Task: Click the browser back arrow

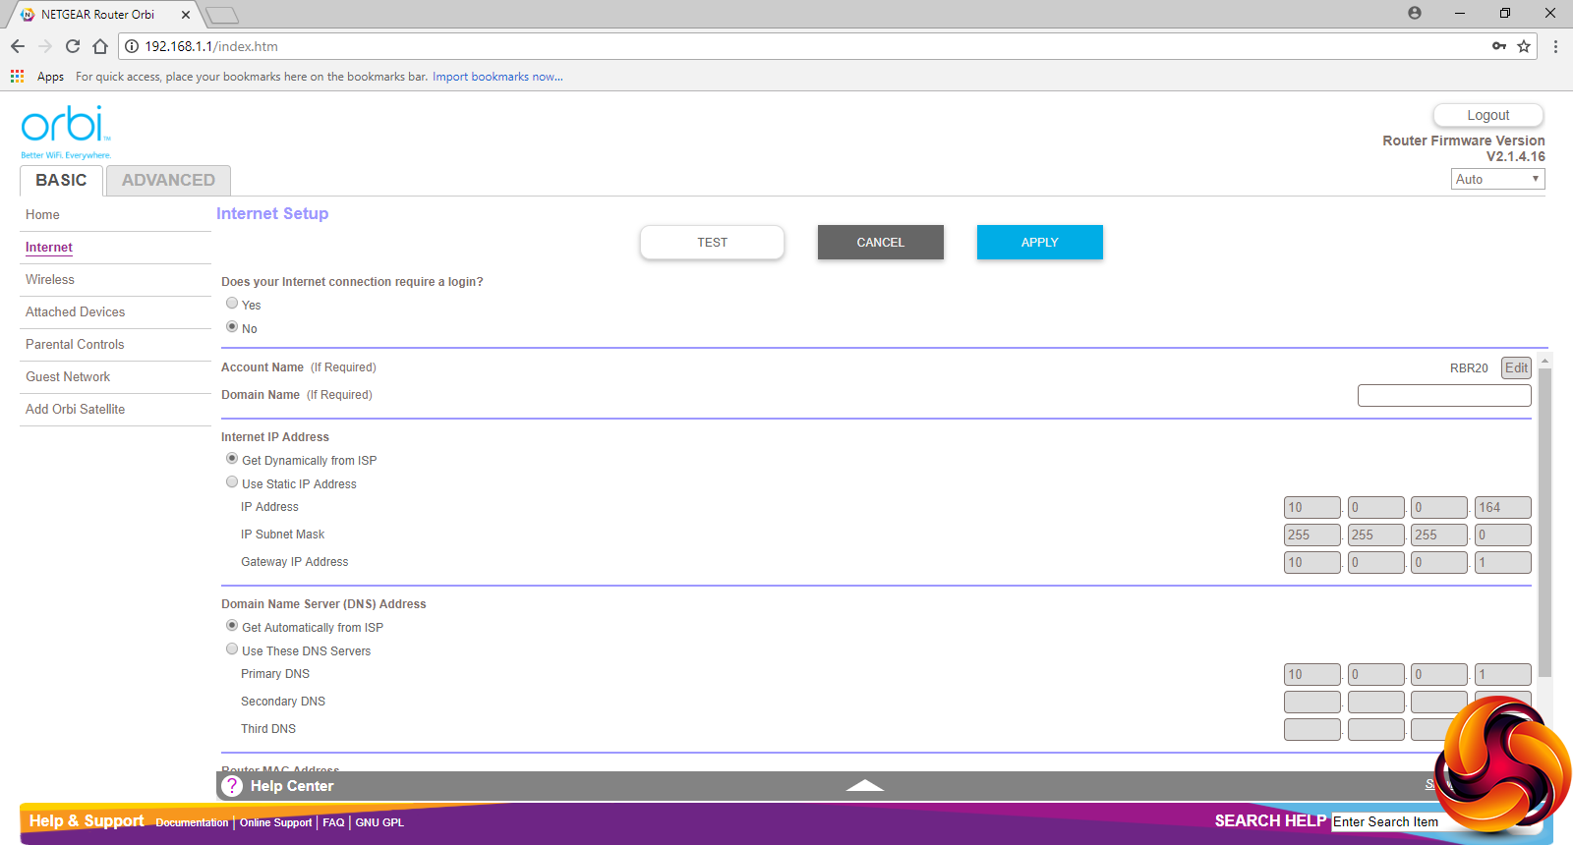Action: [18, 46]
